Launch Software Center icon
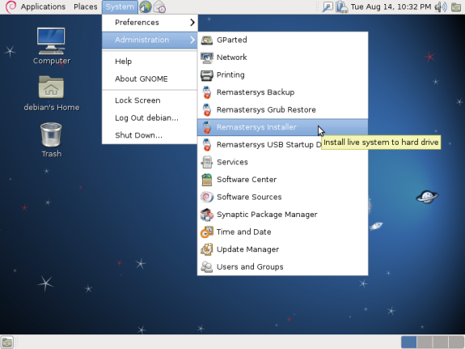Viewport: 465px width, 349px height. pos(207,180)
